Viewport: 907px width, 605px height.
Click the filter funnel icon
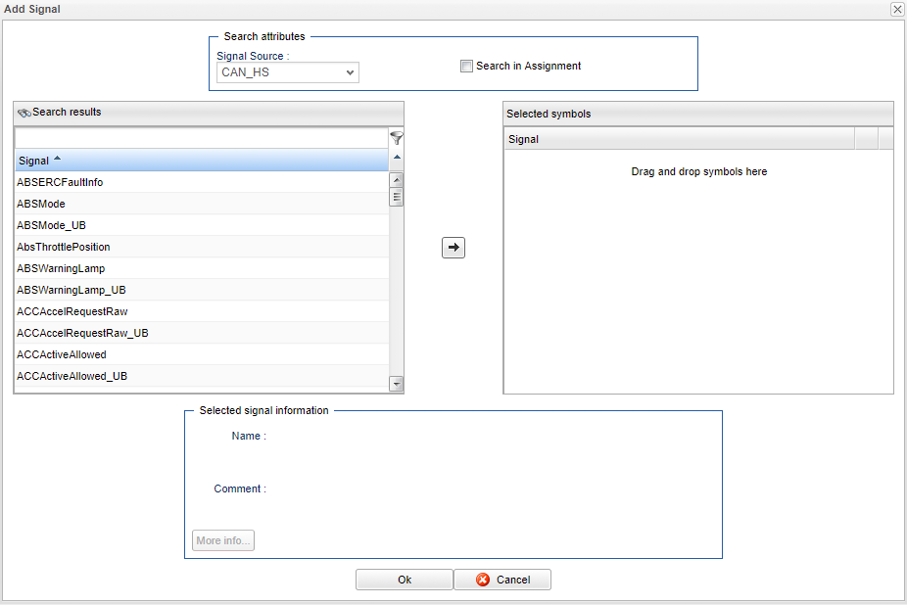tap(397, 138)
